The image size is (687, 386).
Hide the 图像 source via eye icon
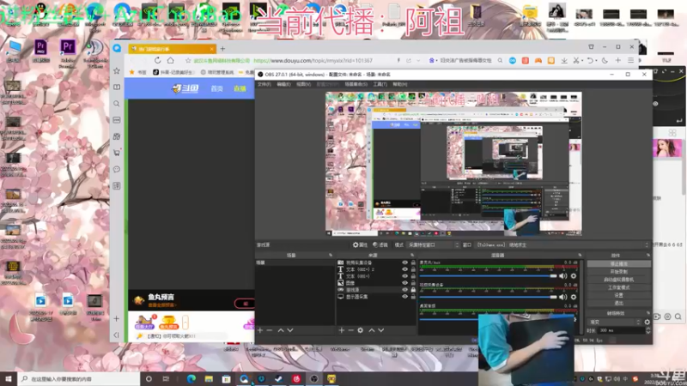tap(404, 283)
